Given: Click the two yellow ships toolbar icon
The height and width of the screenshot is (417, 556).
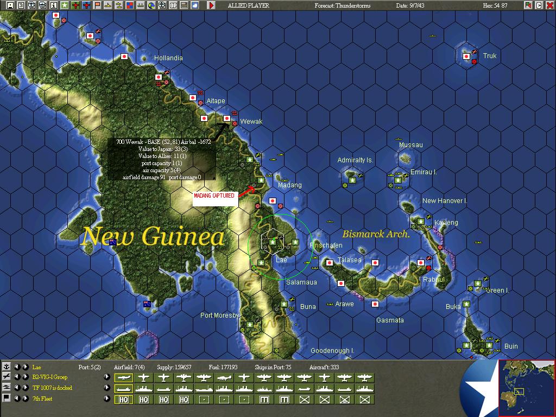Looking at the screenshot, I should pos(119,5).
